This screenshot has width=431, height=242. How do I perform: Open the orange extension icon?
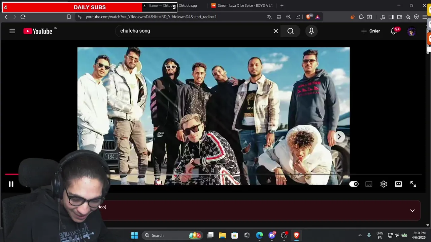pos(353,17)
